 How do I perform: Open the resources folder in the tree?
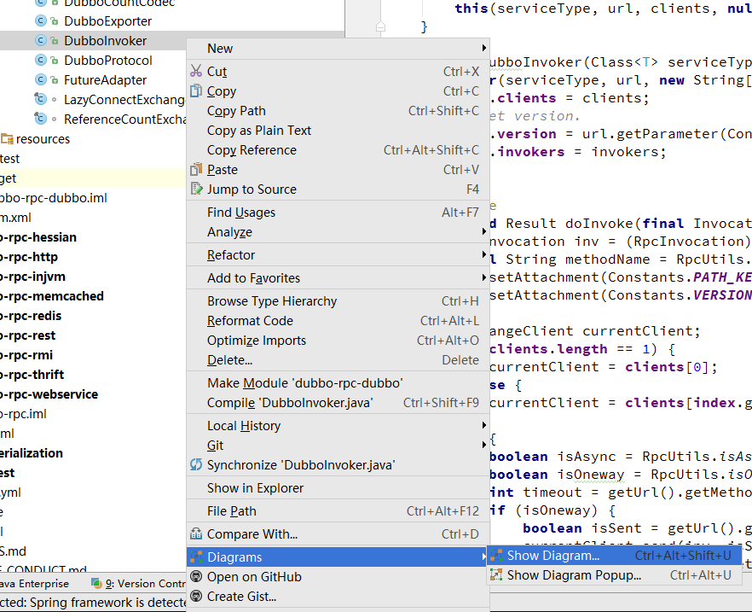(43, 139)
